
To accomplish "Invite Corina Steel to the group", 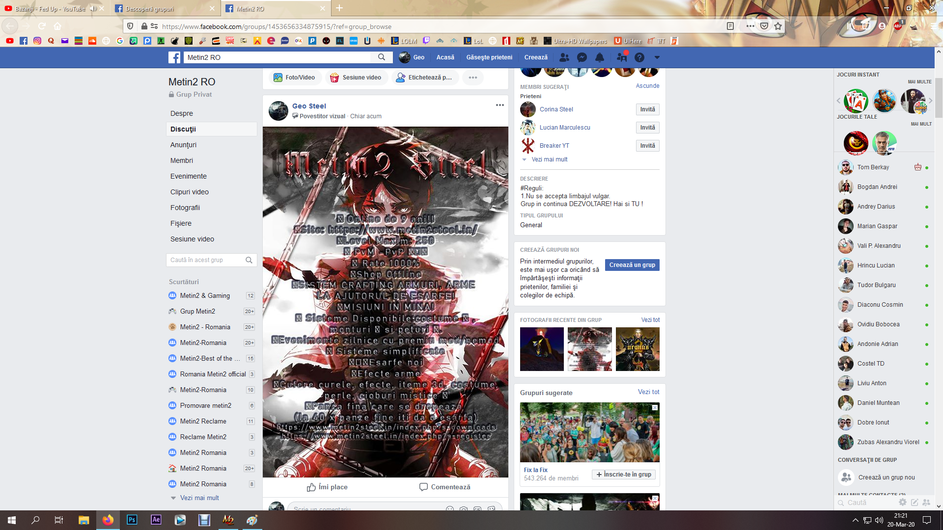I will pos(647,109).
